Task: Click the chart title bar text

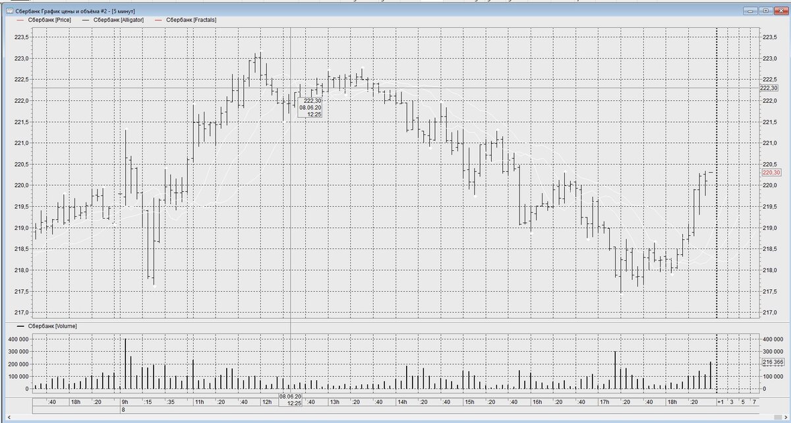Action: coord(75,11)
